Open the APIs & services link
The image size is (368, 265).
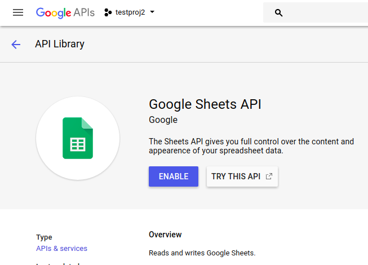(x=61, y=248)
